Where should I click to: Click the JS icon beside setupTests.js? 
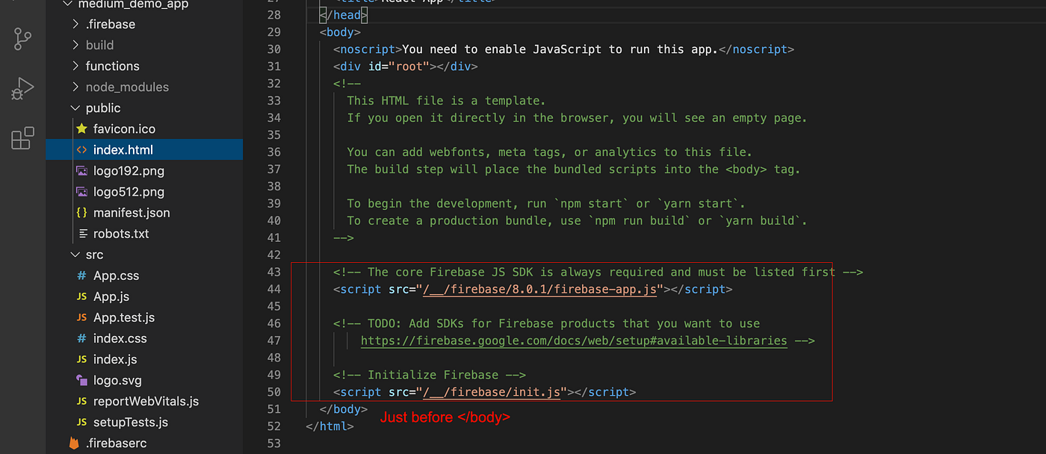point(81,422)
